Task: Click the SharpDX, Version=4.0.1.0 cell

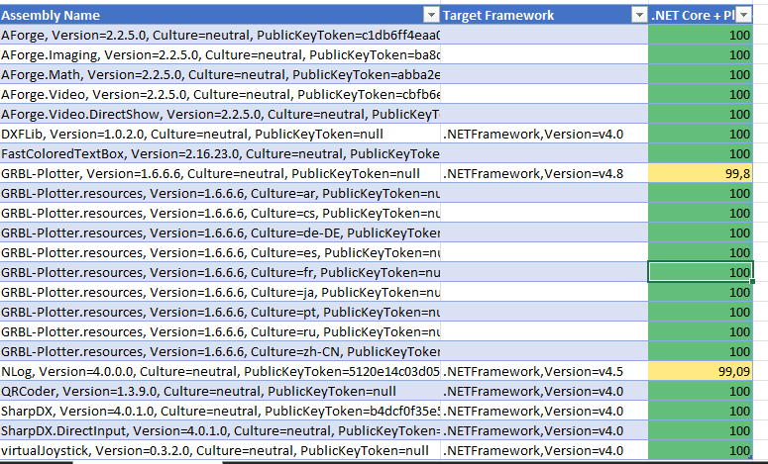Action: pos(220,412)
